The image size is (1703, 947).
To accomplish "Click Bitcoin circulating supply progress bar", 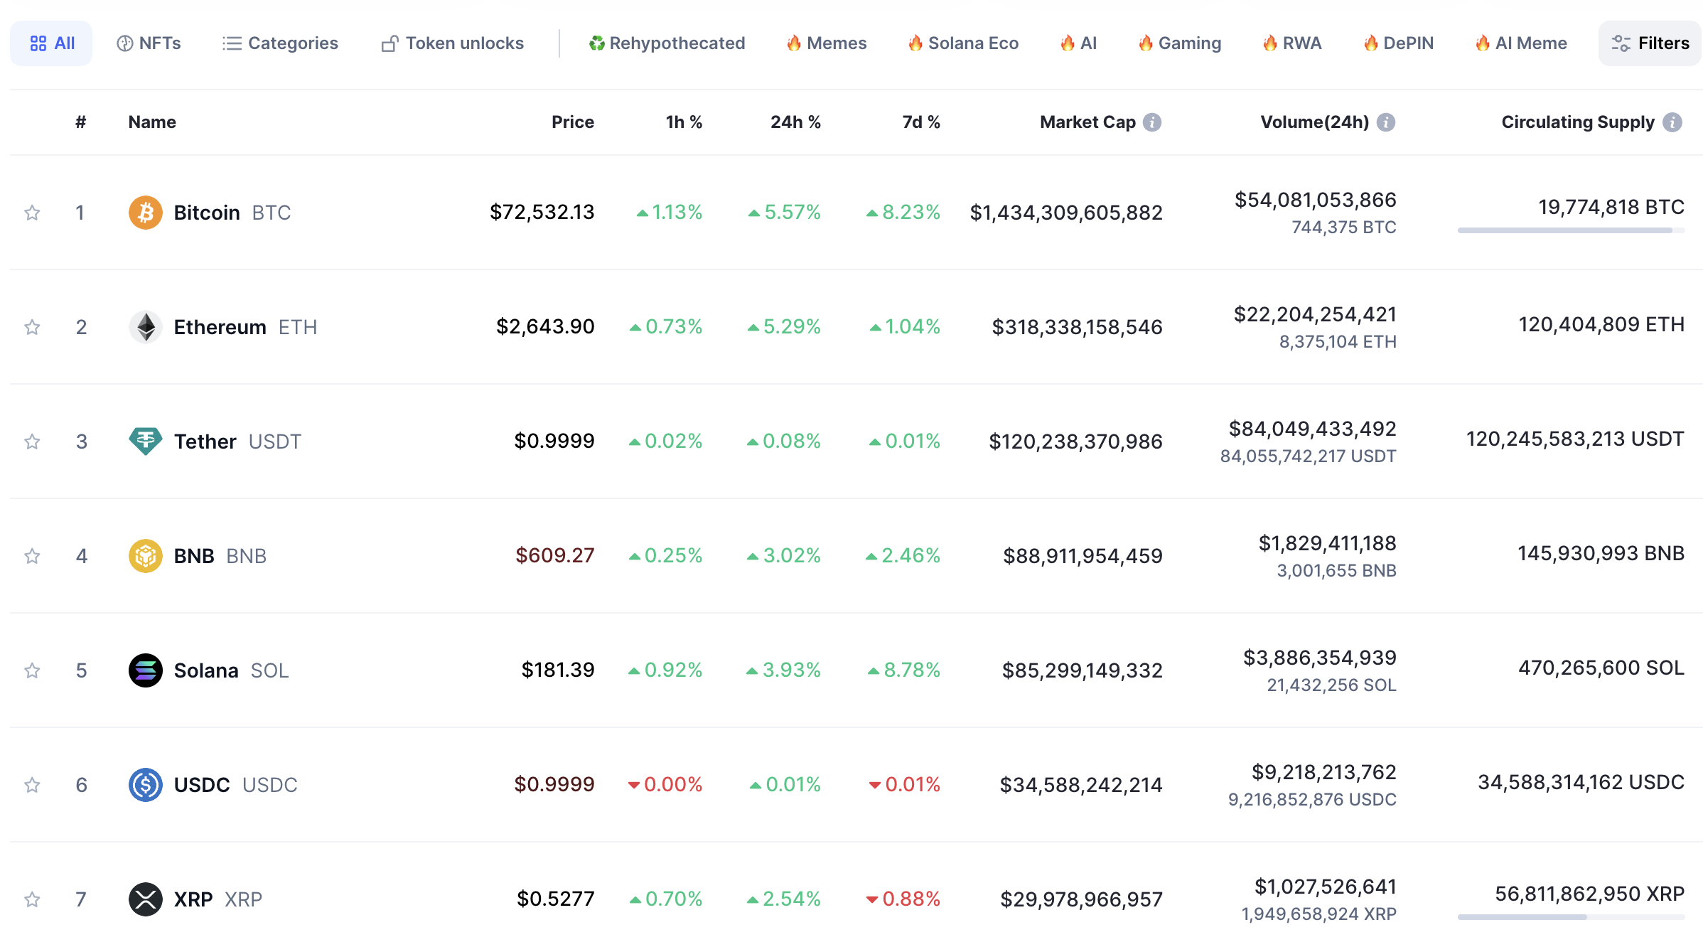I will (1571, 230).
